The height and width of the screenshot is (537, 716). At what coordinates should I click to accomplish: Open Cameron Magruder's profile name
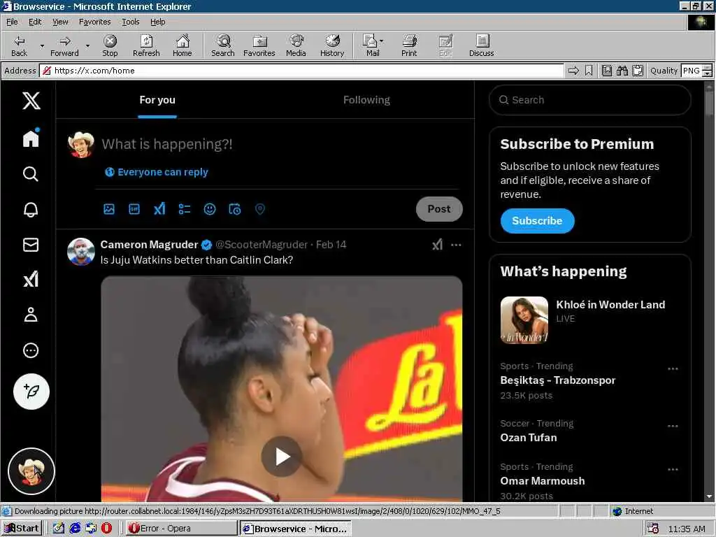pyautogui.click(x=149, y=245)
